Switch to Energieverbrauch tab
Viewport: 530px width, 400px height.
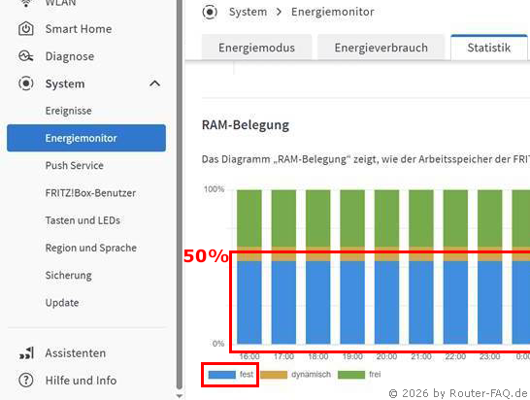coord(381,48)
